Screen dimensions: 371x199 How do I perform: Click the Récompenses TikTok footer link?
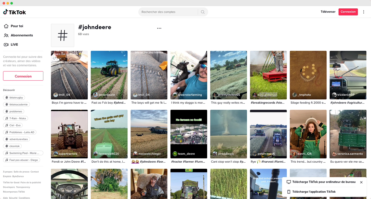(x=14, y=192)
